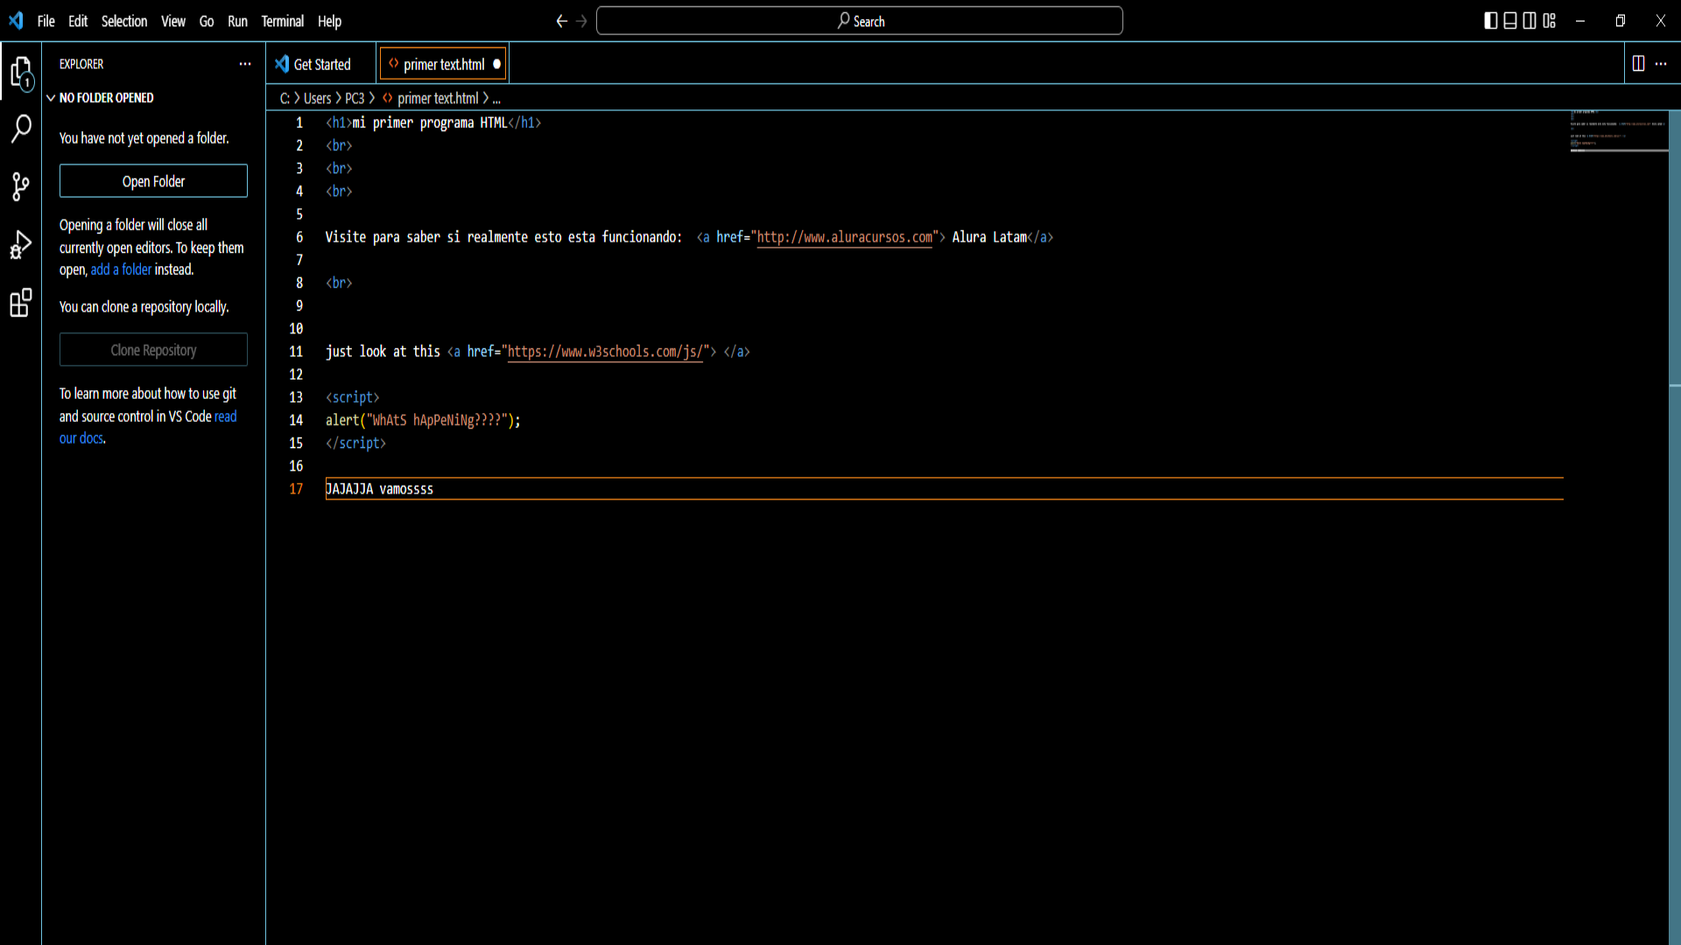Click the top Search command box
This screenshot has height=945, width=1681.
859,21
